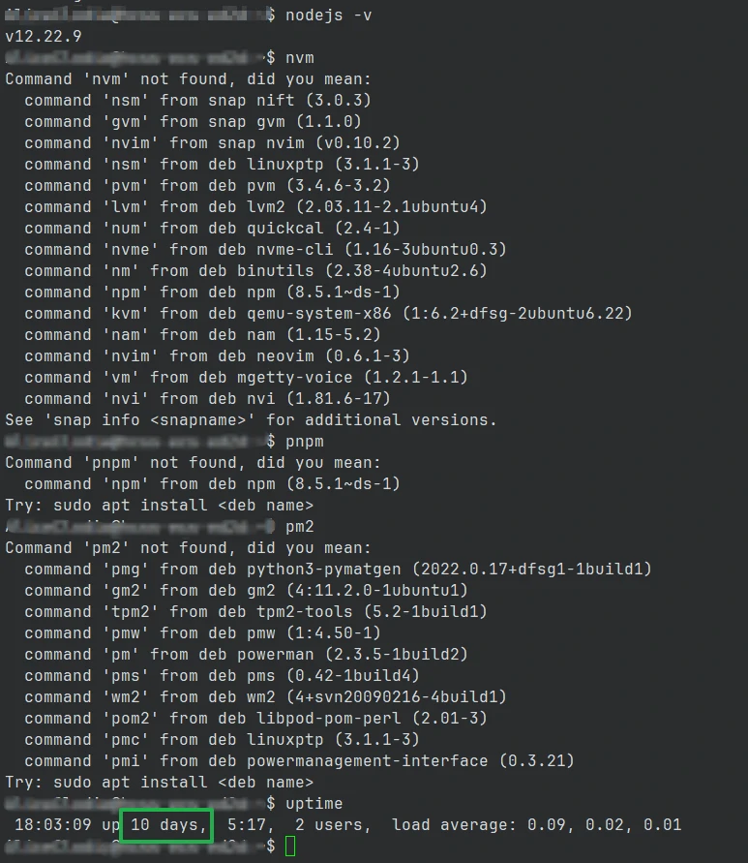
Task: Click the highlighted '10 days,' uptime text
Action: click(168, 824)
